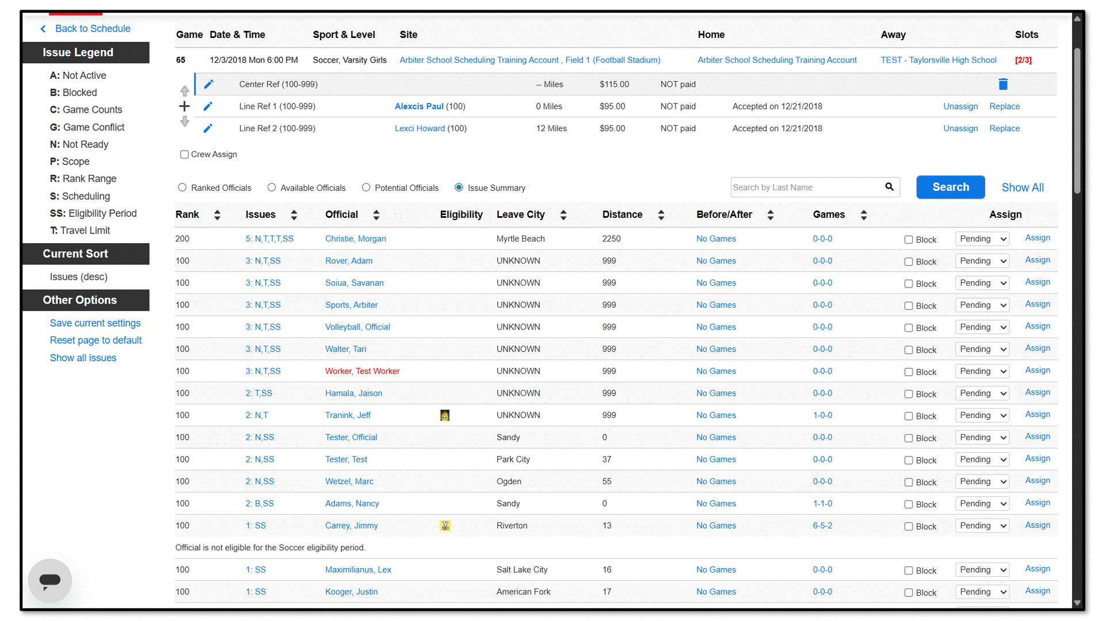Unassign Alexcis Paul from Line Ref 1

(960, 106)
